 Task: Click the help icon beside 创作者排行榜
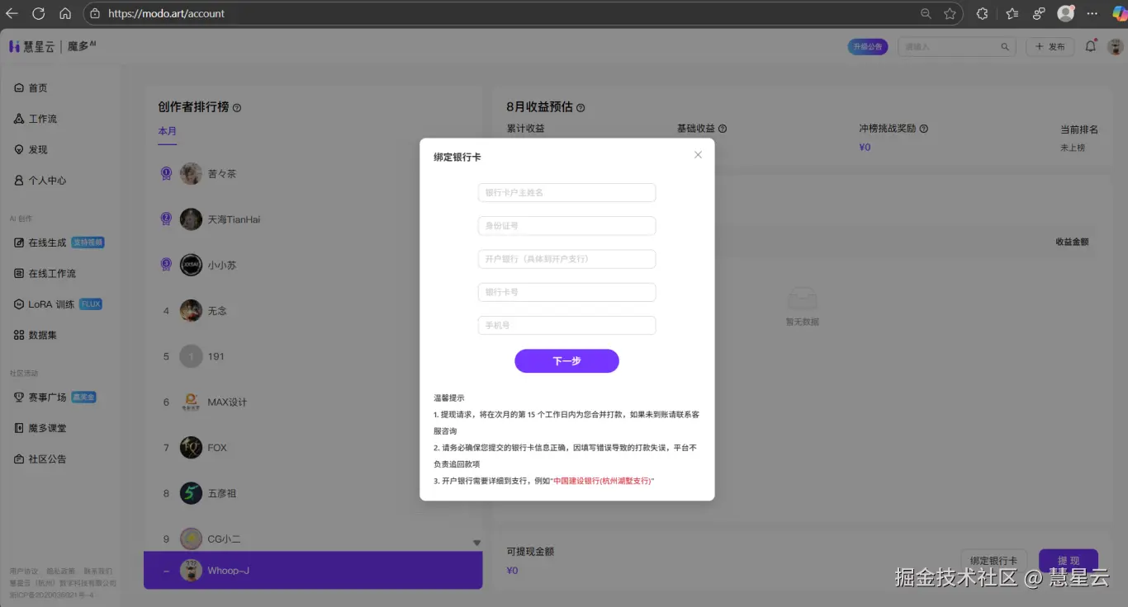[237, 108]
